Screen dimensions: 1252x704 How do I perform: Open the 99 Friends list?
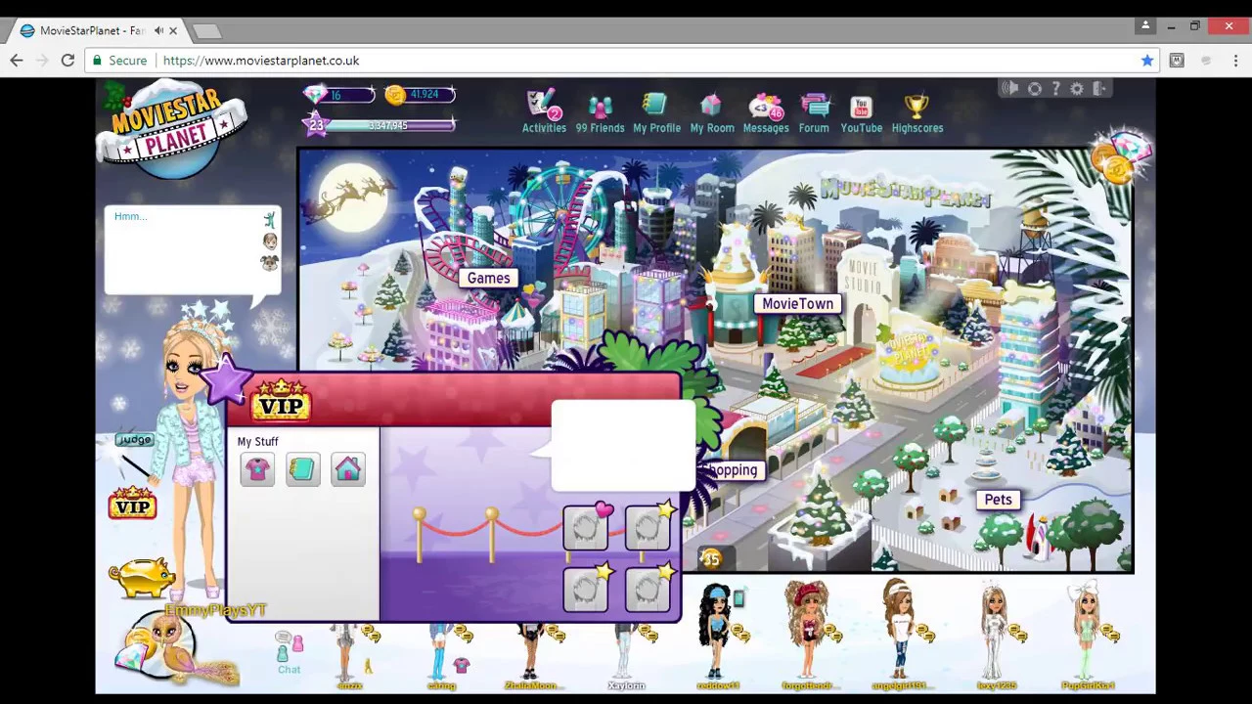coord(600,112)
